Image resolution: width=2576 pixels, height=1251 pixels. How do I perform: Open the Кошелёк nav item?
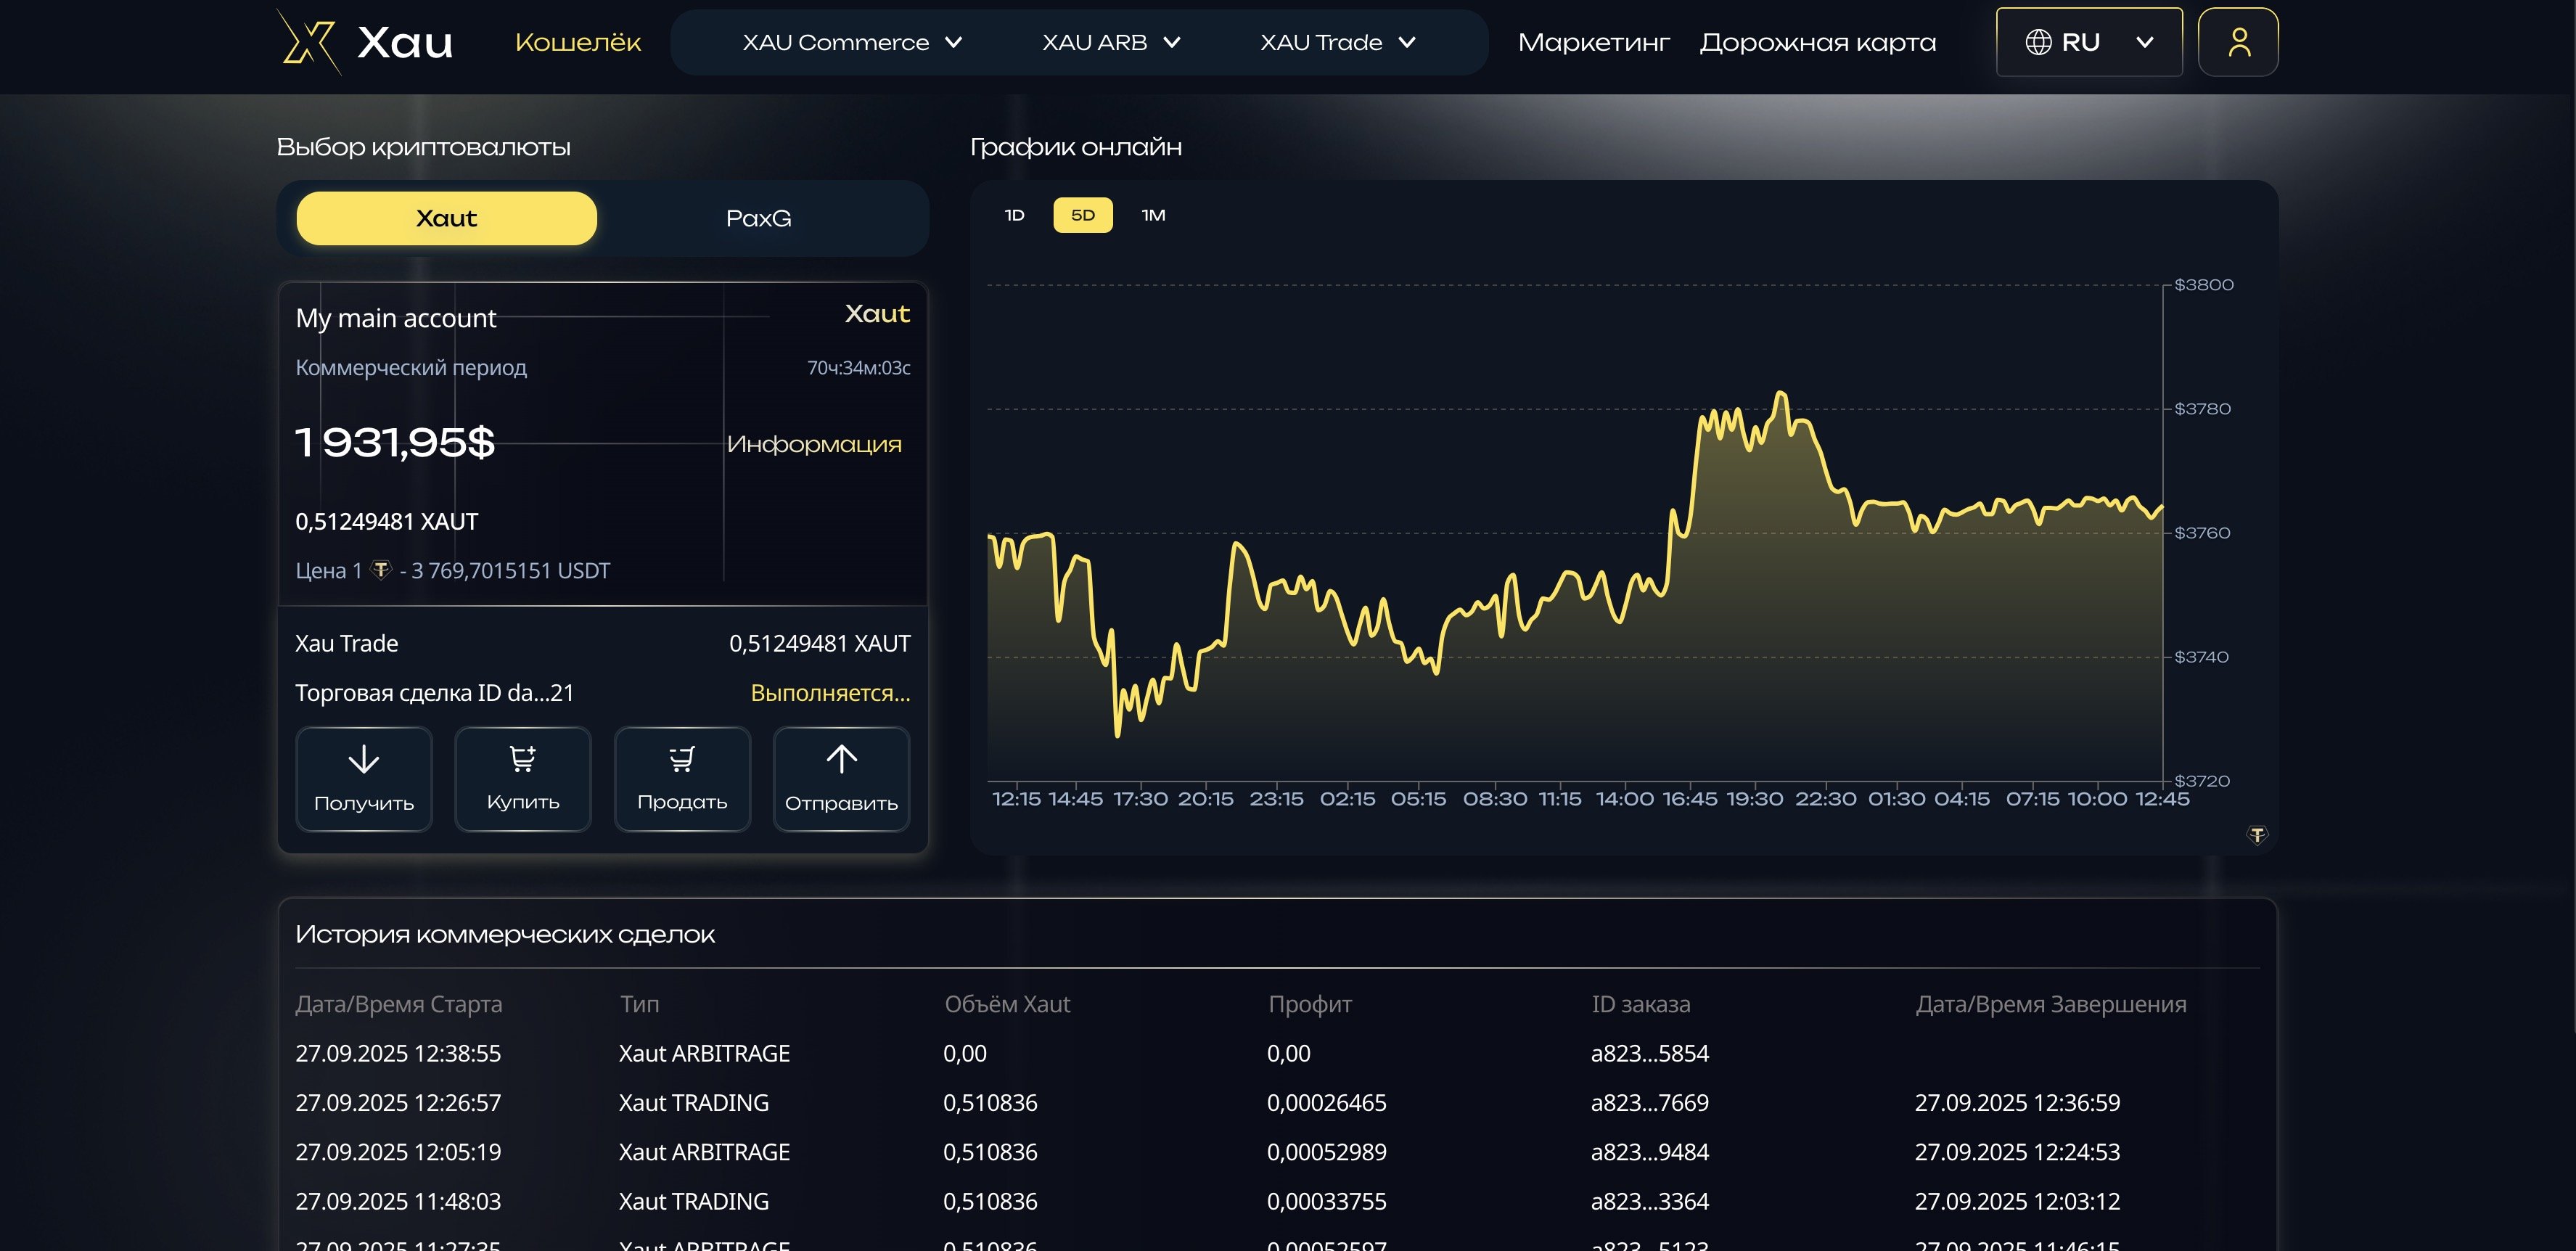coord(578,42)
